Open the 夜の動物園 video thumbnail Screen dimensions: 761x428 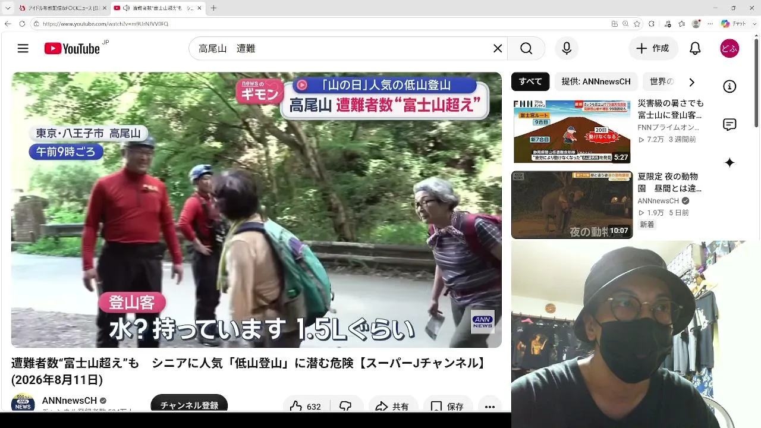point(572,205)
